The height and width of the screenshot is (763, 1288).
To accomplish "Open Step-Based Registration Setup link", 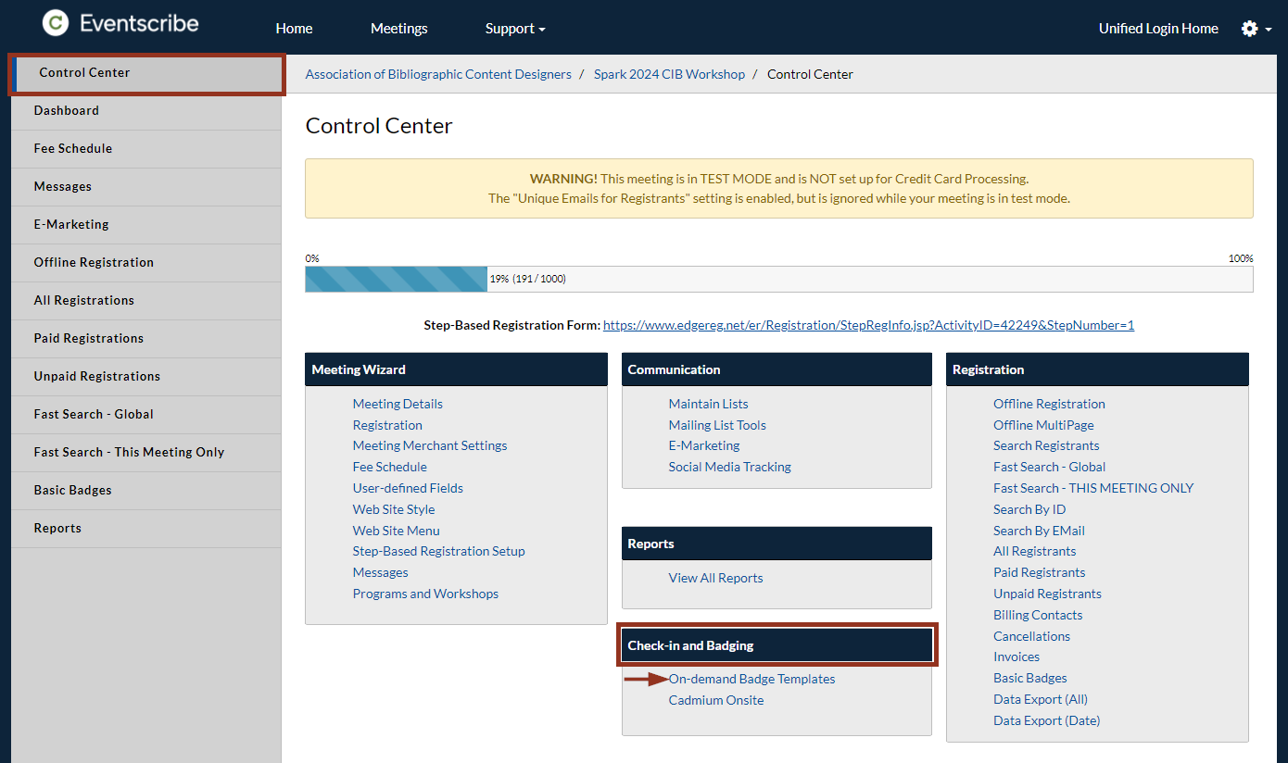I will pos(439,551).
